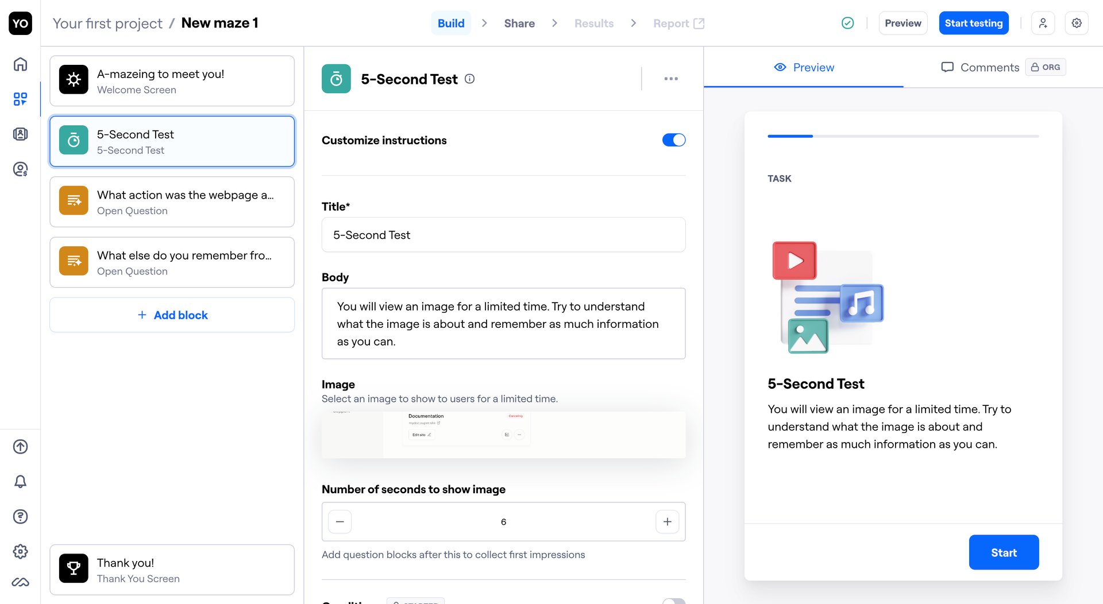This screenshot has height=604, width=1103.
Task: Click Add block in the left panel
Action: pyautogui.click(x=172, y=315)
